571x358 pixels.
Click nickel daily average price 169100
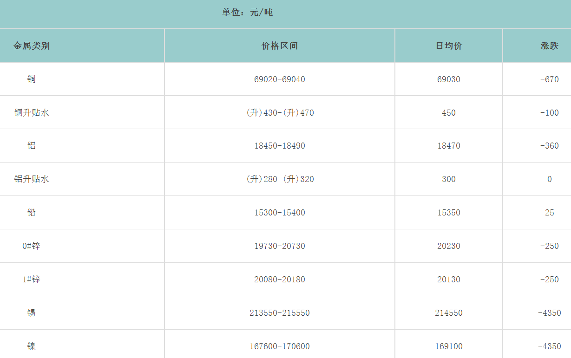pyautogui.click(x=449, y=346)
